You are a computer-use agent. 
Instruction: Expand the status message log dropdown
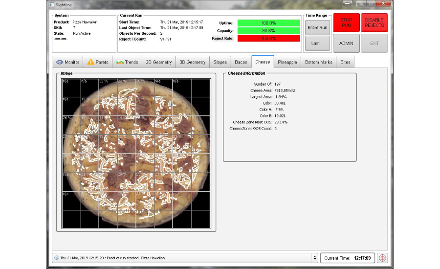point(314,258)
